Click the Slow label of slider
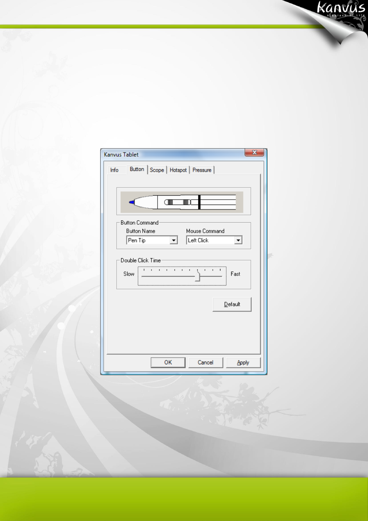 point(129,274)
